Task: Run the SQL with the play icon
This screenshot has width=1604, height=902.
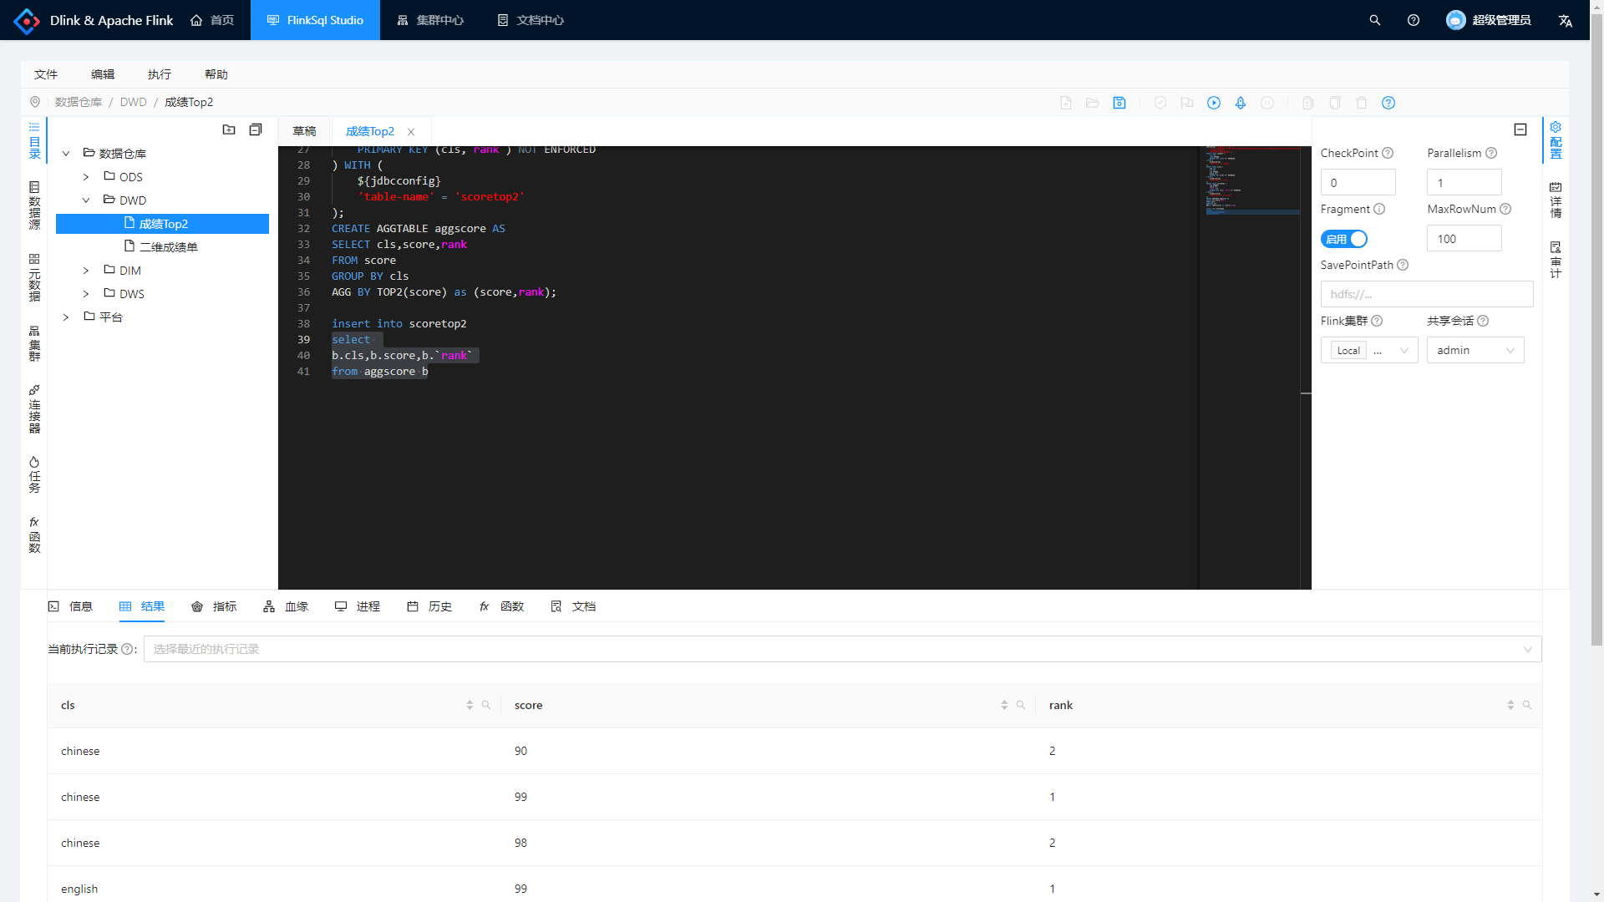Action: (x=1214, y=103)
